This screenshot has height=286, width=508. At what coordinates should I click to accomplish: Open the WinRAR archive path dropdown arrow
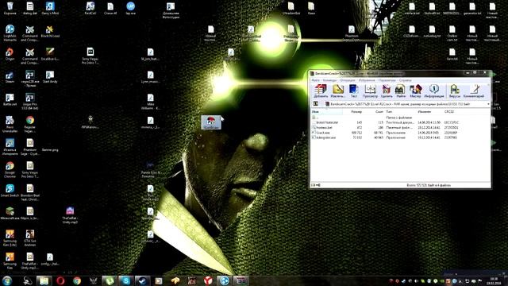[x=488, y=104]
